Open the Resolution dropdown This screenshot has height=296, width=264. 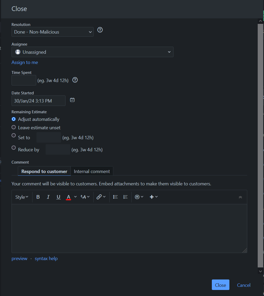52,32
